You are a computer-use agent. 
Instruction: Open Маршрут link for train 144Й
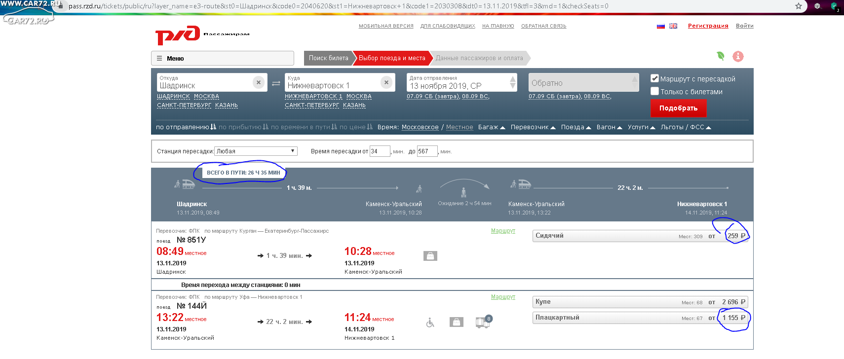pos(503,297)
